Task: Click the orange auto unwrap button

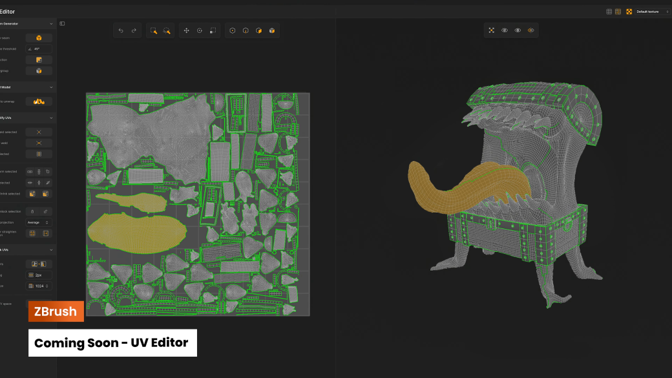Action: click(x=39, y=101)
